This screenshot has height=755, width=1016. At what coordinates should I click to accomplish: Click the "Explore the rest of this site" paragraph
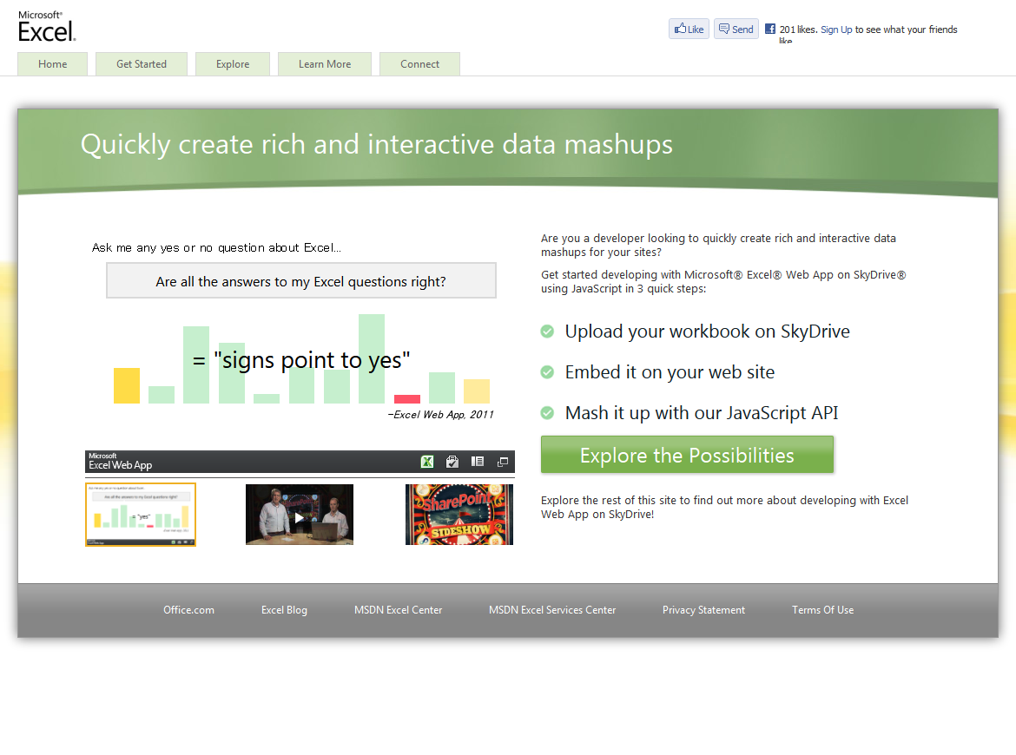pos(724,507)
